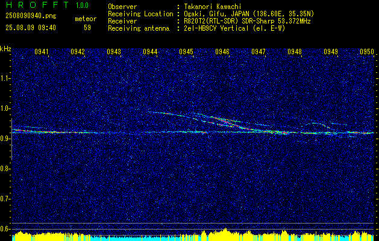Click the 0943 time marker
Image resolution: width=379 pixels, height=241 pixels.
[x=114, y=51]
